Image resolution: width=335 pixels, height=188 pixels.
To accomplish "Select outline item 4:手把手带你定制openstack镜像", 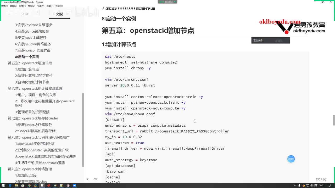I will pyautogui.click(x=40, y=163).
